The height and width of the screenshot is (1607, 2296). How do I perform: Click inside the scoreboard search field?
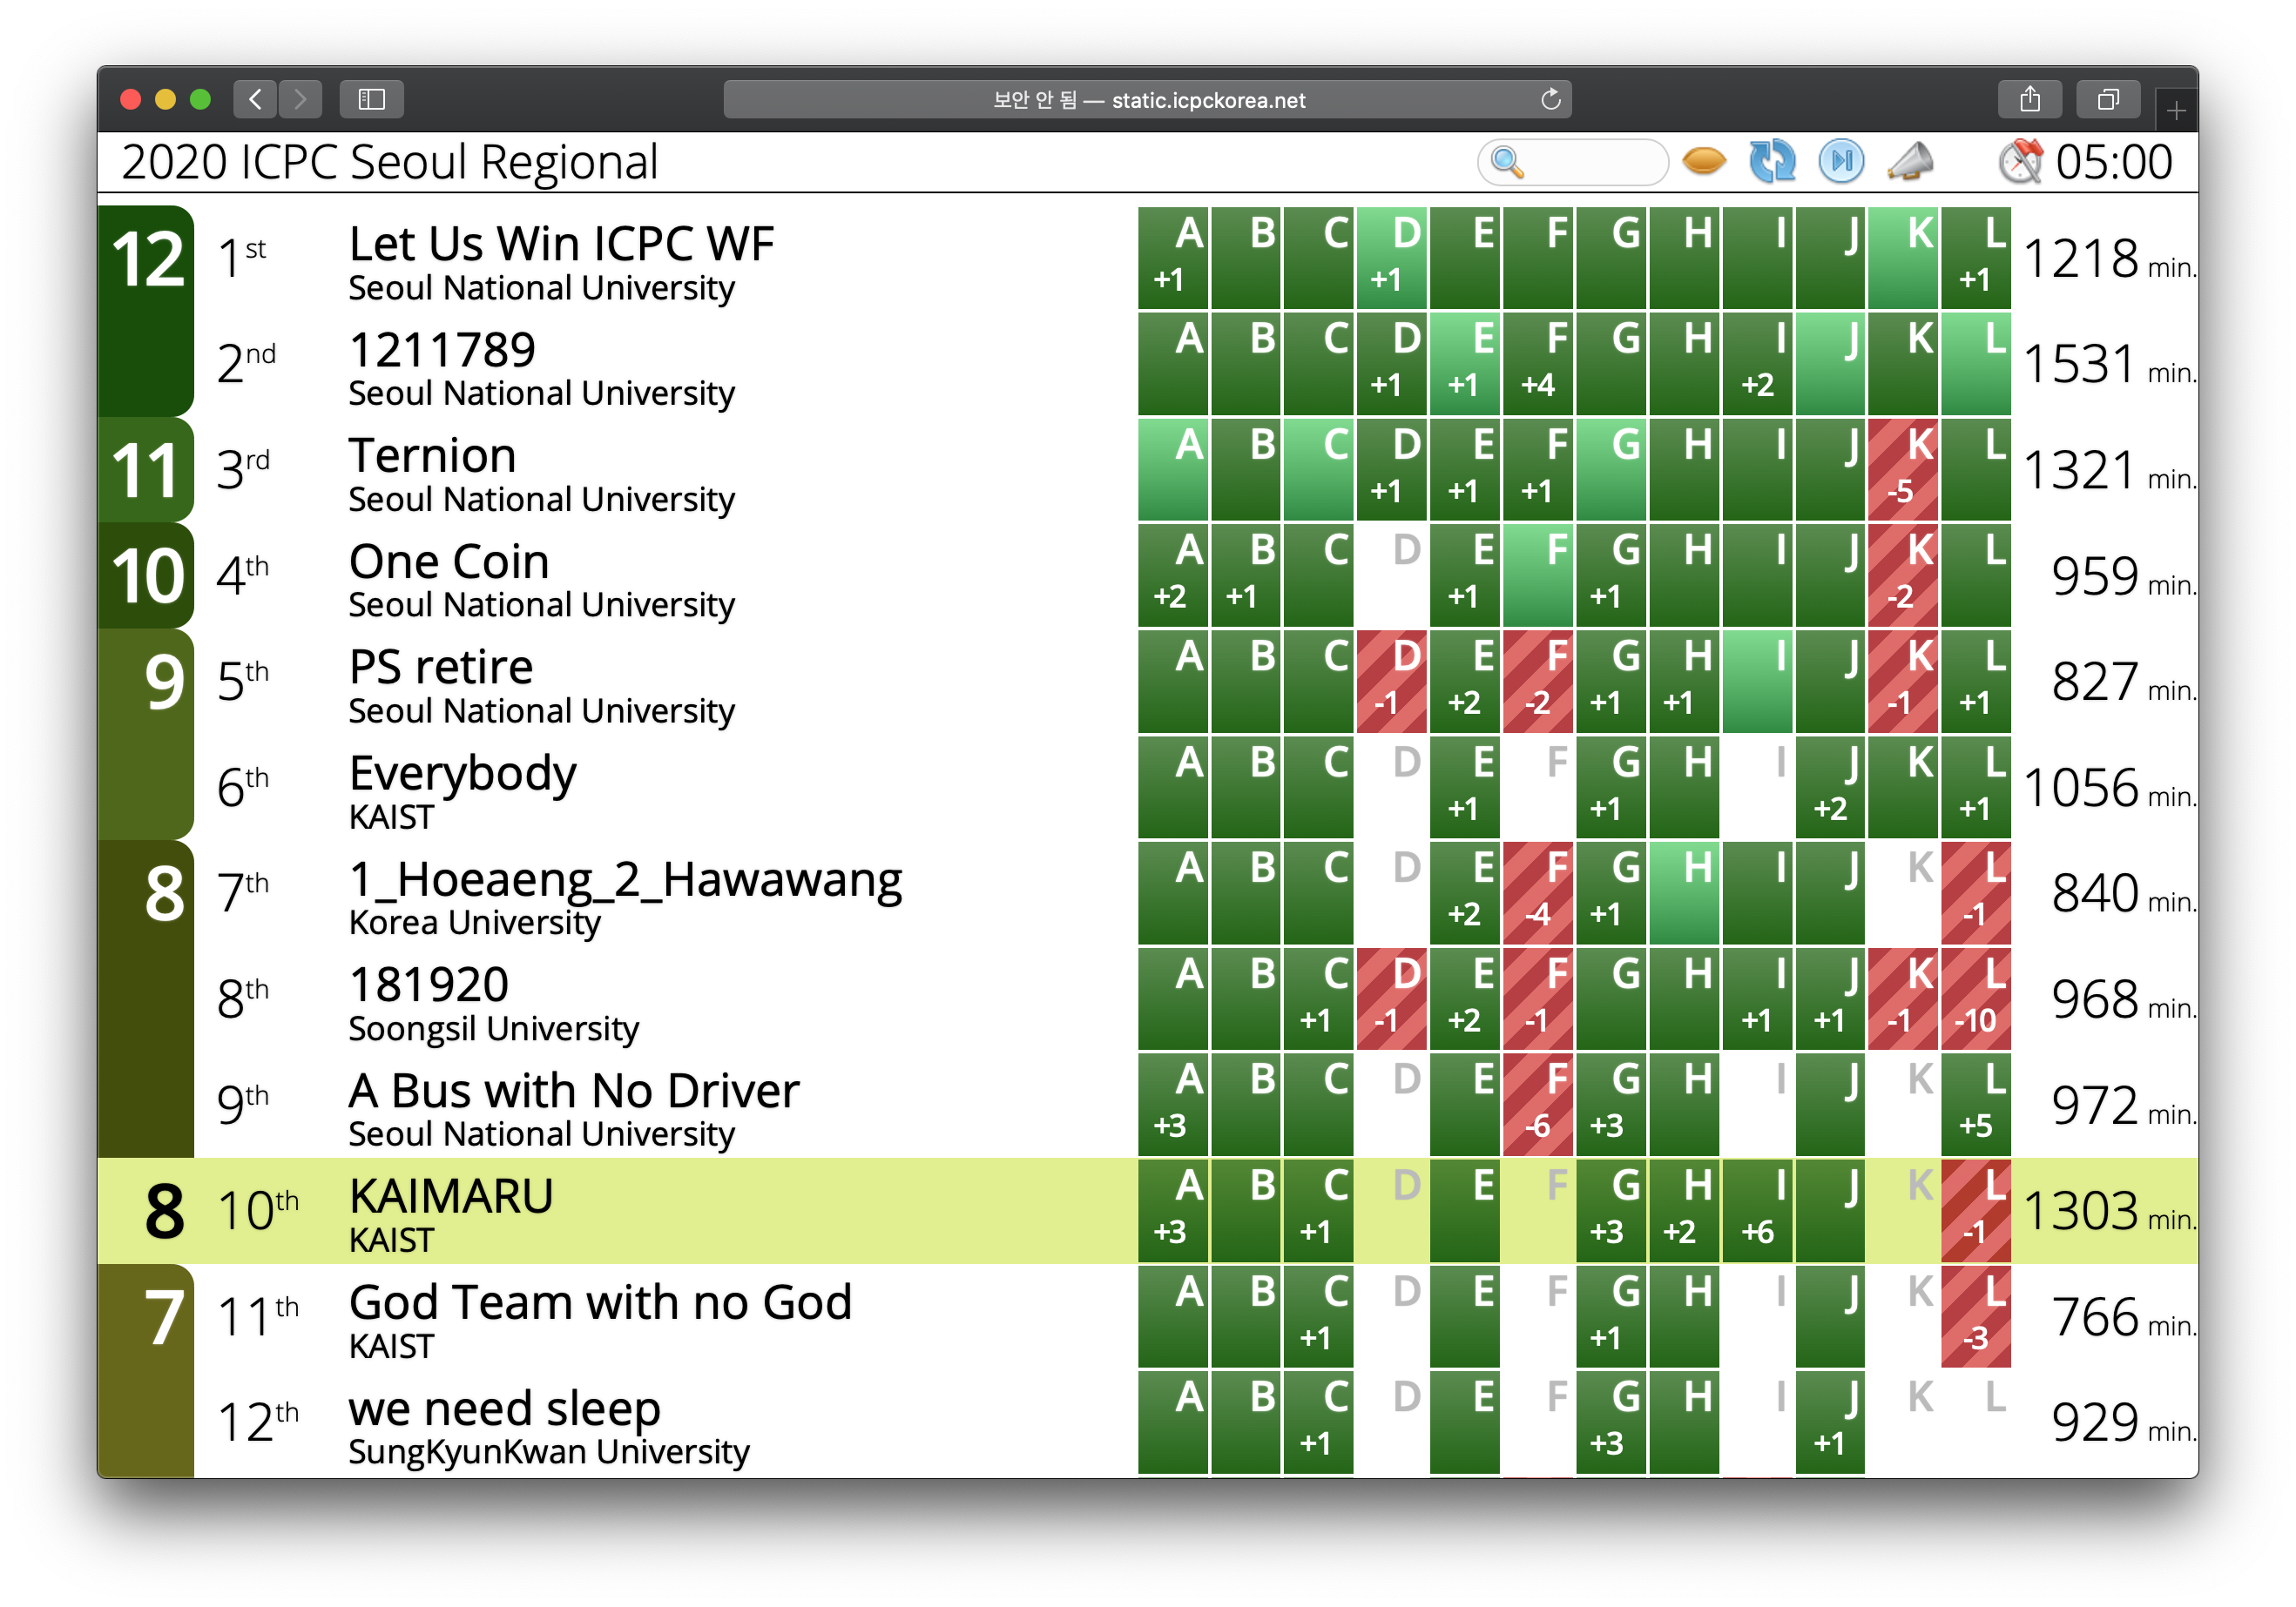click(x=1590, y=162)
